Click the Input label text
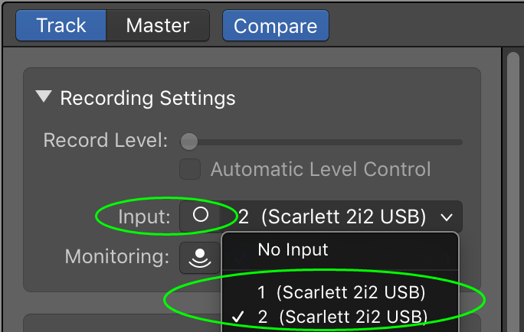Screen dimensions: 524x332 tap(142, 216)
